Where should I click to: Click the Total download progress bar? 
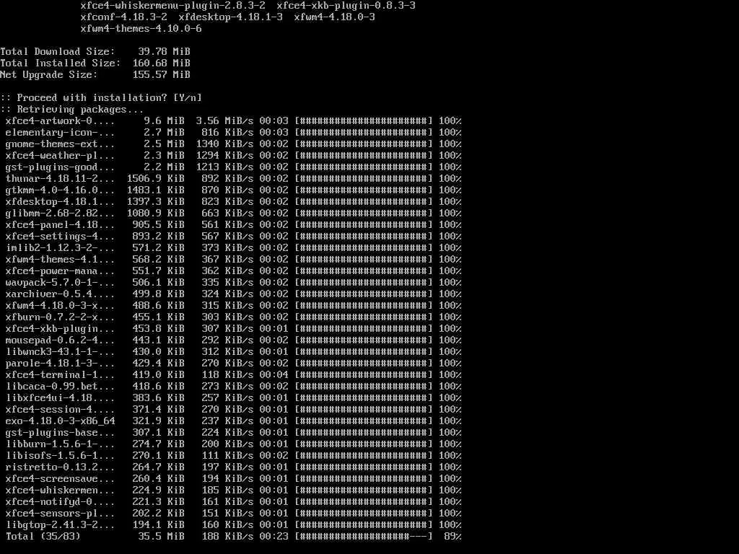point(364,536)
